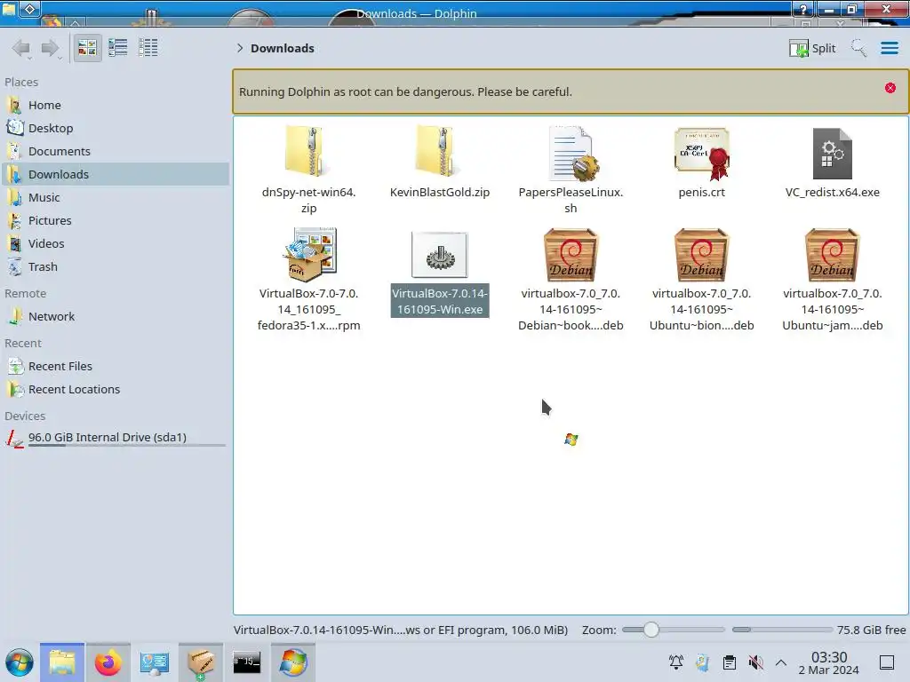The width and height of the screenshot is (910, 682).
Task: Go forward with the right arrow button
Action: pyautogui.click(x=51, y=48)
